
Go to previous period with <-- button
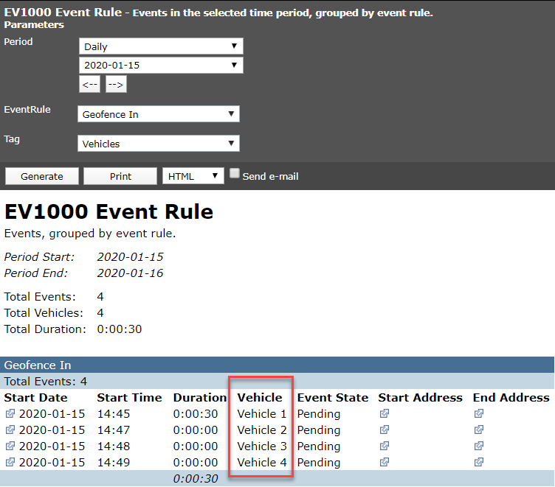[x=89, y=85]
